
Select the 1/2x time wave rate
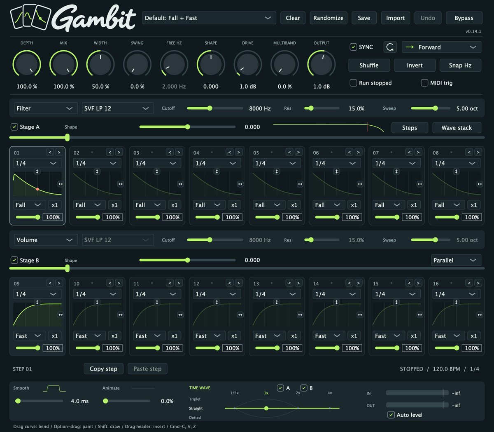[x=234, y=393]
